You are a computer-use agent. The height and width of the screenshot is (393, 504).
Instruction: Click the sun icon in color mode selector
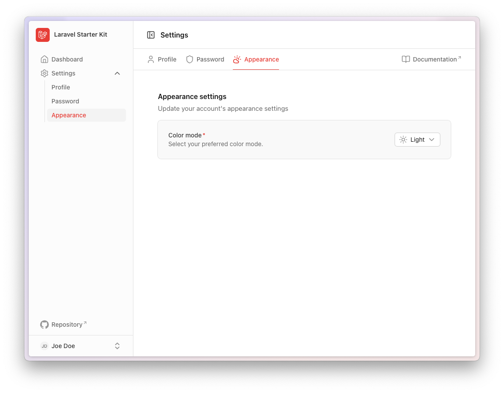(403, 140)
